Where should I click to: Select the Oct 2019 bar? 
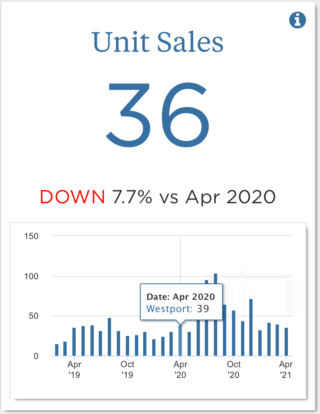(x=128, y=346)
